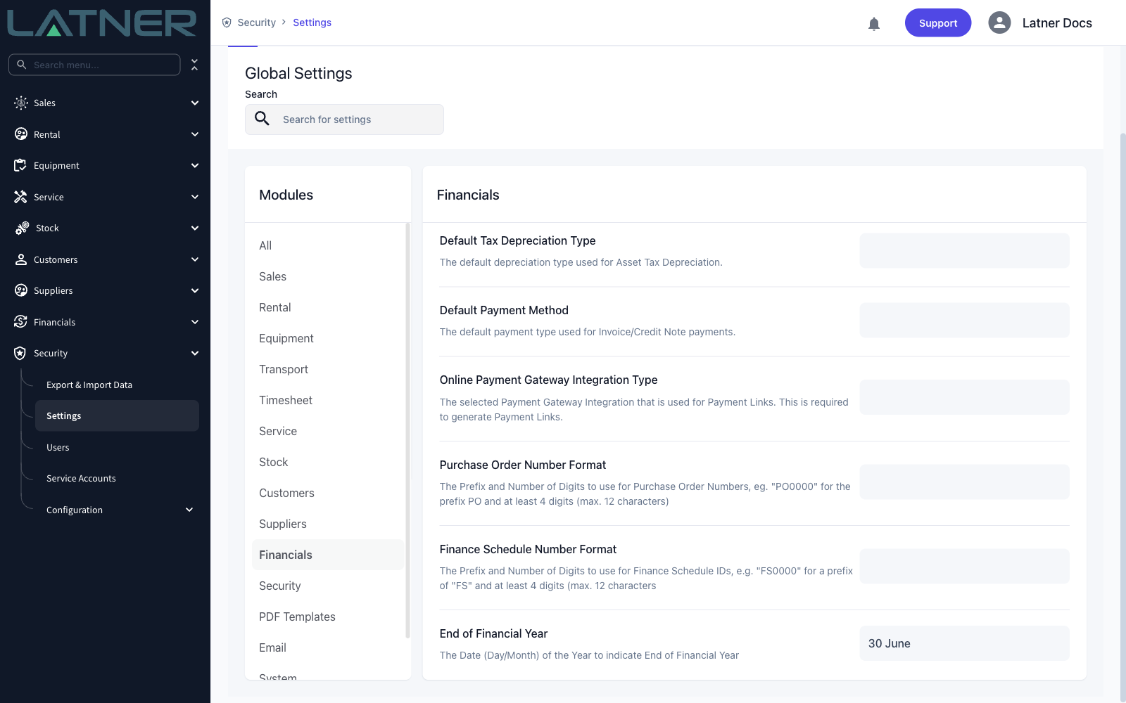The height and width of the screenshot is (703, 1126).
Task: Expand the Service sidebar menu chevron
Action: 195,197
